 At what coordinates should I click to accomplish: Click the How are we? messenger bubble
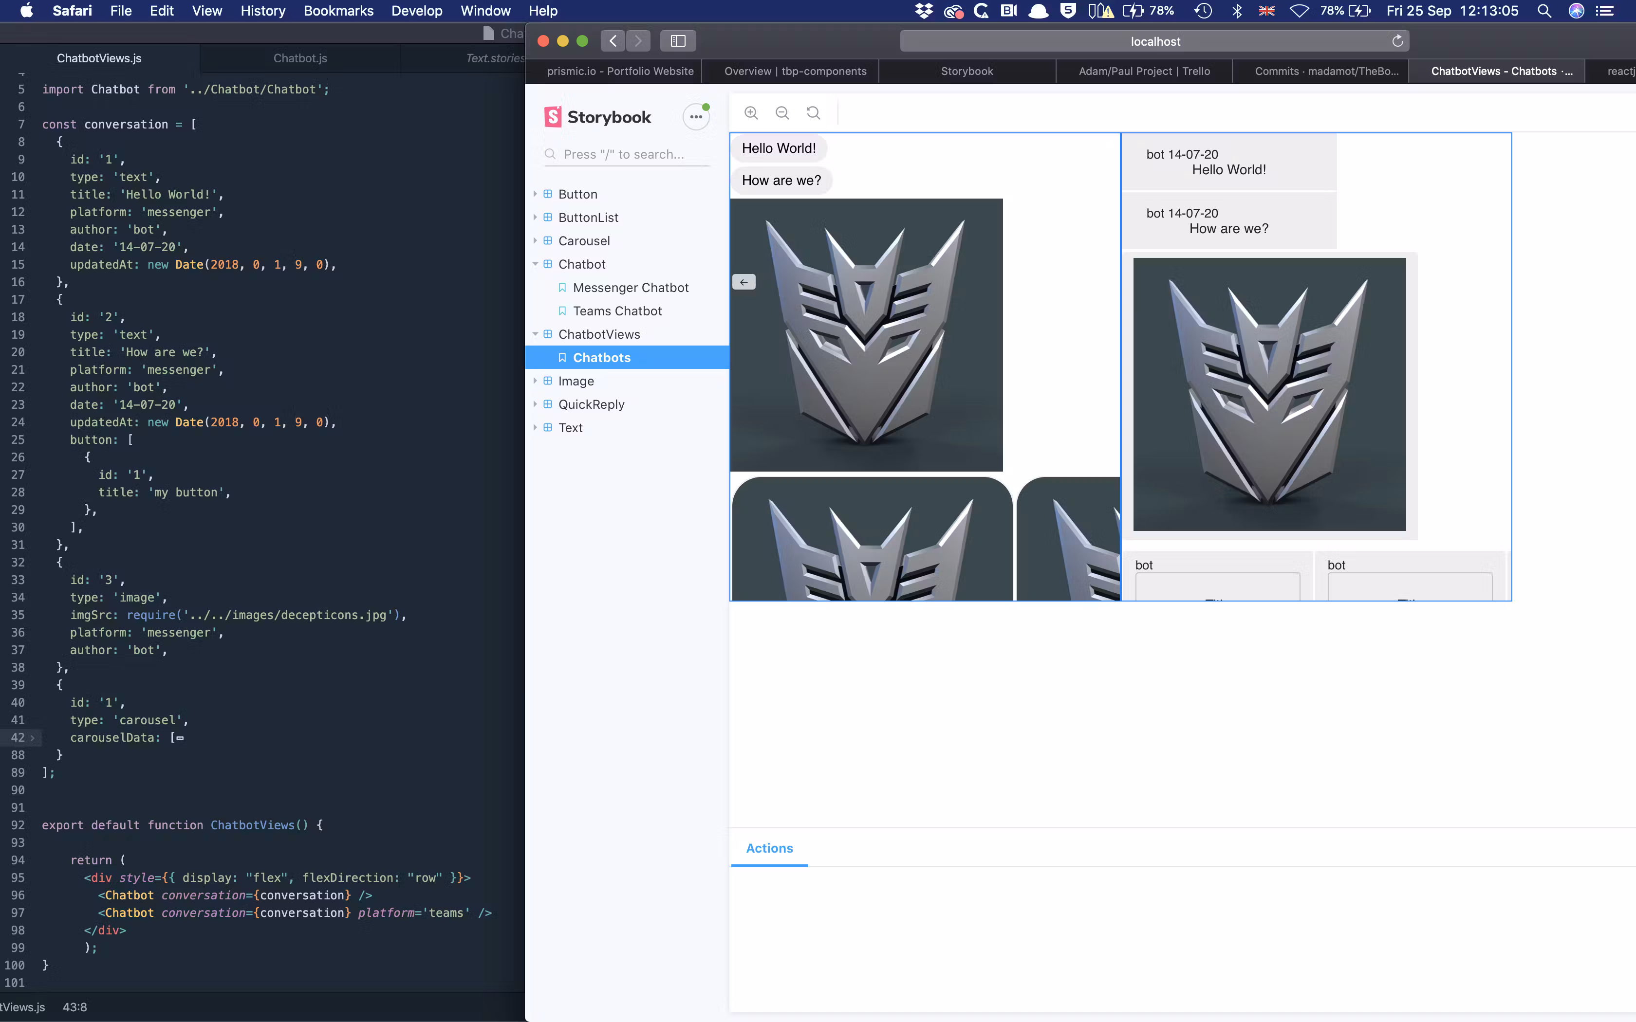[781, 181]
